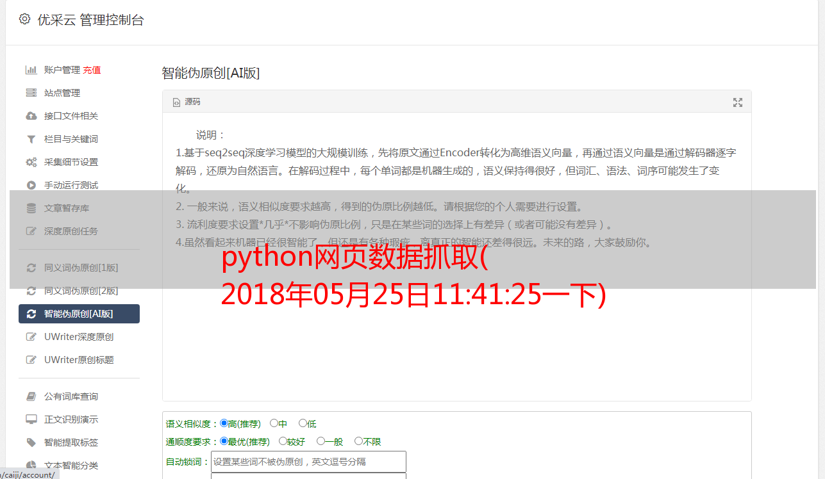Click the 自动锁词 input field

308,462
